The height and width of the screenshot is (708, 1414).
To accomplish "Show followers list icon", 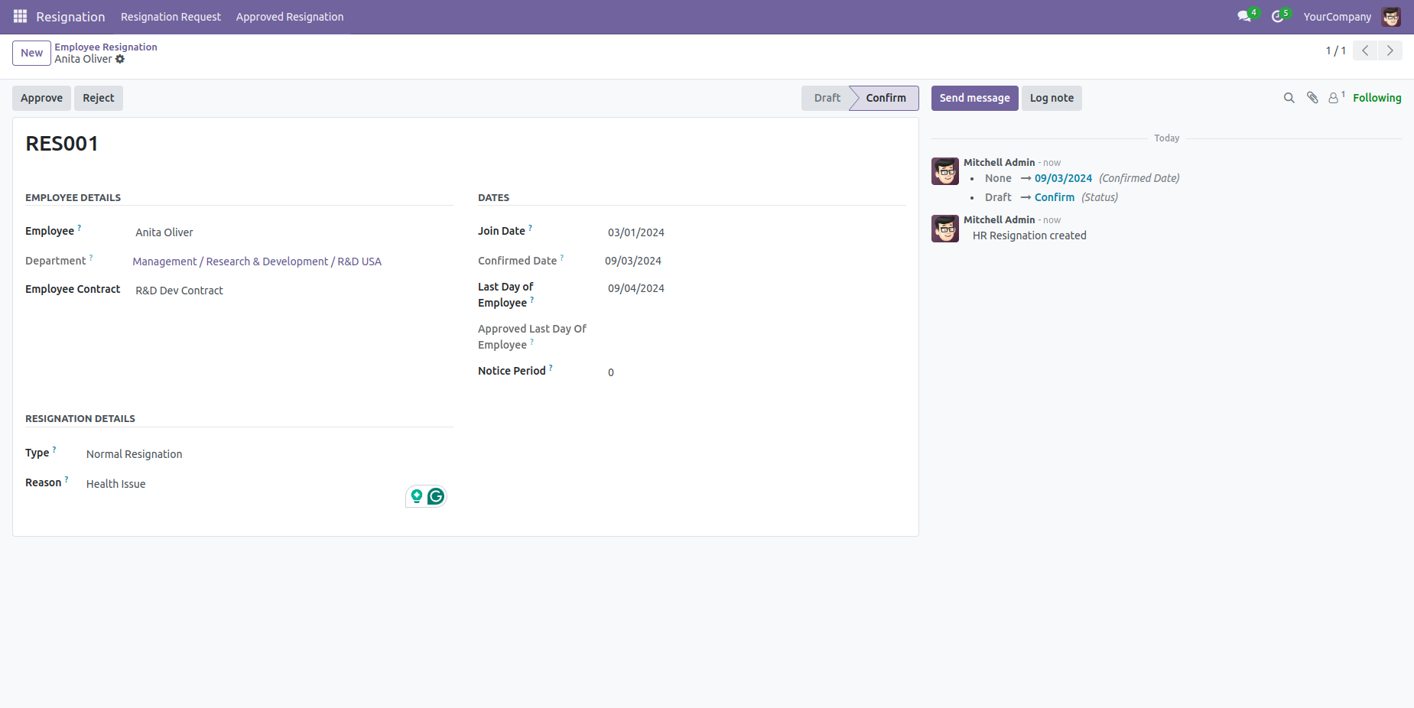I will (x=1334, y=98).
